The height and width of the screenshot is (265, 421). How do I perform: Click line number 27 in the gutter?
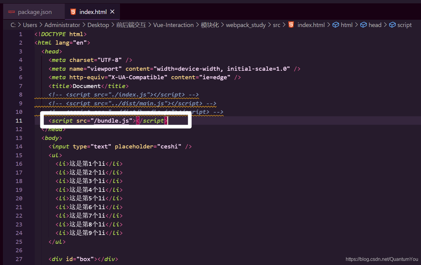19,259
